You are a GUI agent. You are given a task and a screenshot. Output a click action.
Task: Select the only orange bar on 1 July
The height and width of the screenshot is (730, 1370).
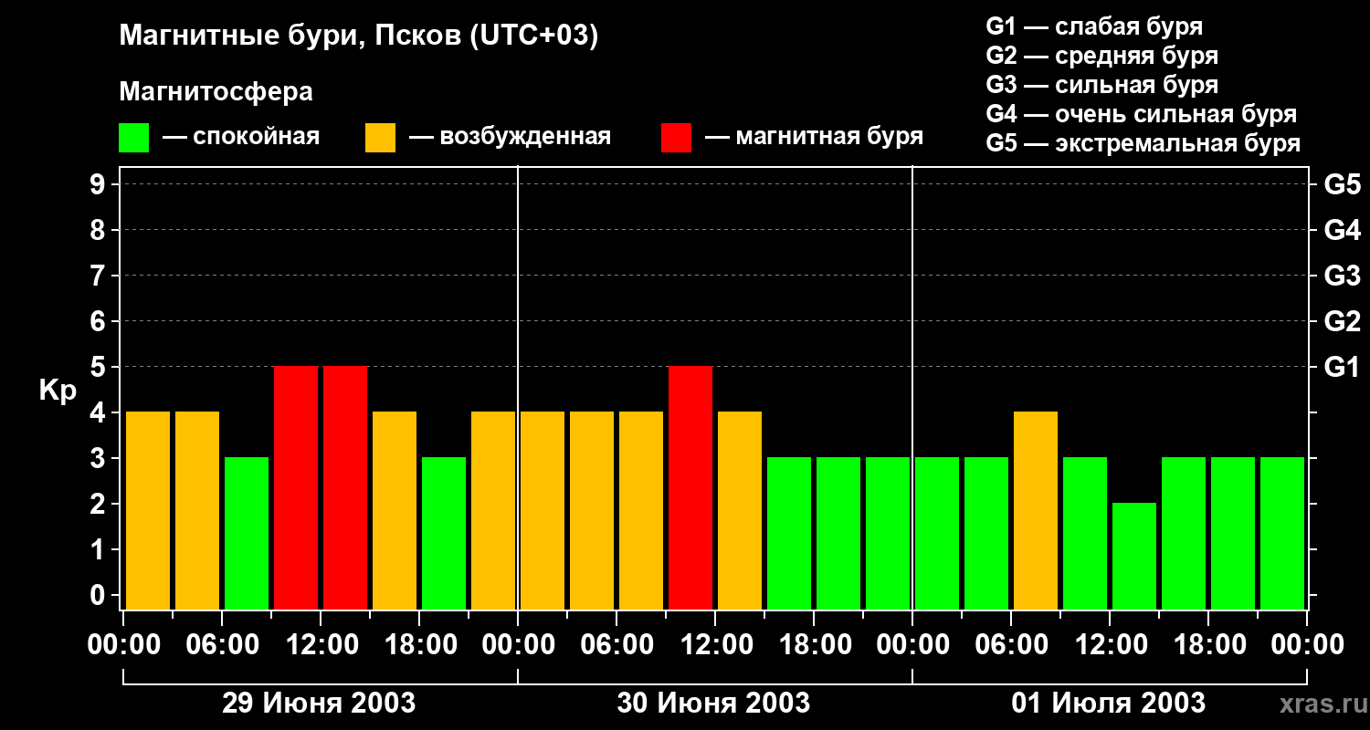[1036, 511]
